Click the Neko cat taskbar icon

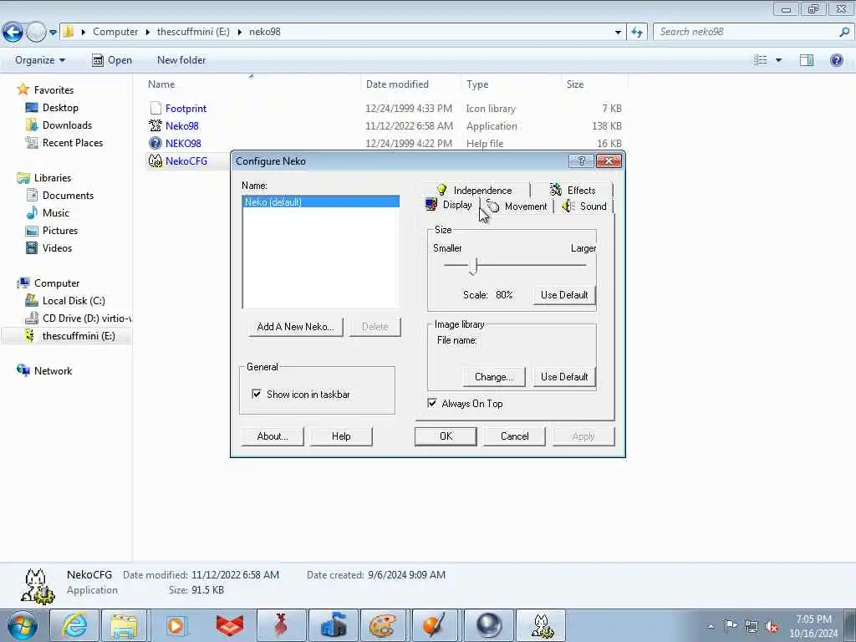(x=541, y=625)
